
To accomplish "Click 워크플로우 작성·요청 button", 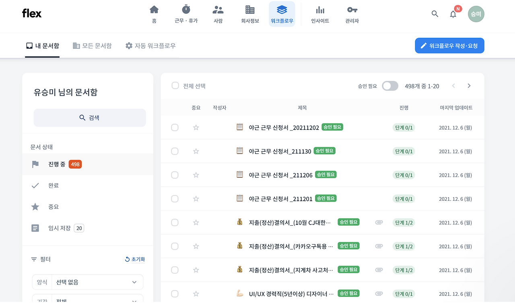I will pos(449,45).
